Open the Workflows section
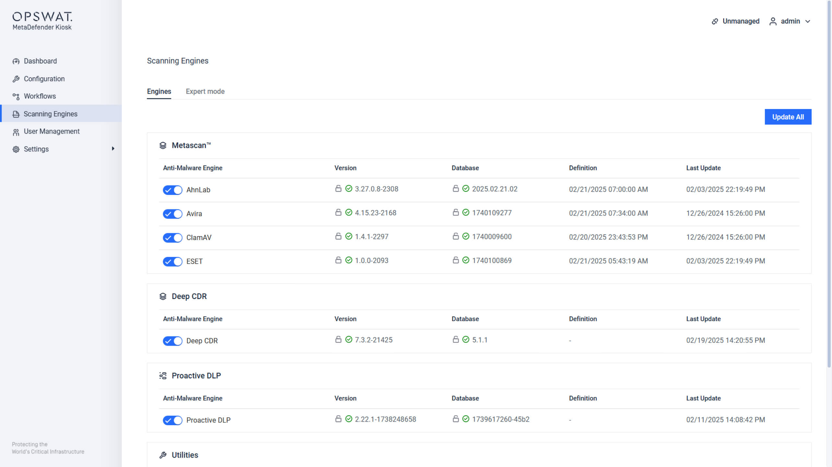832x467 pixels. pyautogui.click(x=16, y=96)
